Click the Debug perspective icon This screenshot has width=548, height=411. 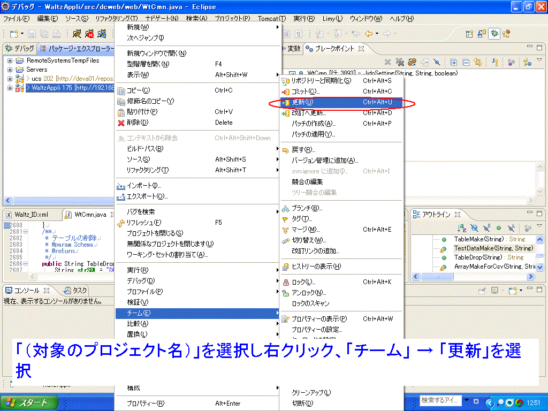[494, 34]
